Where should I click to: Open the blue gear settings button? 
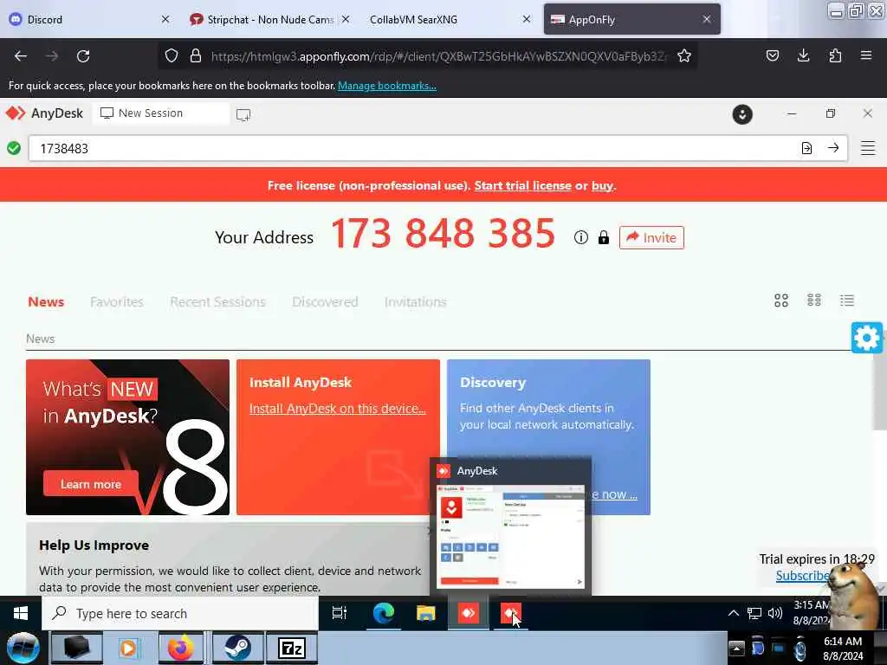[866, 338]
